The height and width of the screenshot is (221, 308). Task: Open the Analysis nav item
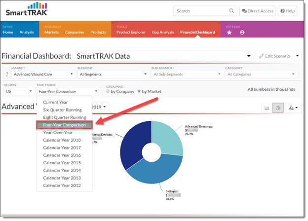click(27, 32)
